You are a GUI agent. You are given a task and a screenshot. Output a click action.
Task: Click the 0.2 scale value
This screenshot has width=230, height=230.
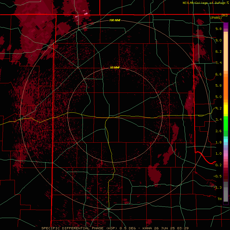pos(218,165)
